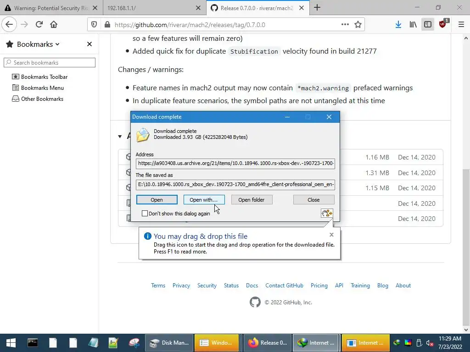Go back using the Firefox back arrow
The width and height of the screenshot is (470, 352).
point(9,25)
